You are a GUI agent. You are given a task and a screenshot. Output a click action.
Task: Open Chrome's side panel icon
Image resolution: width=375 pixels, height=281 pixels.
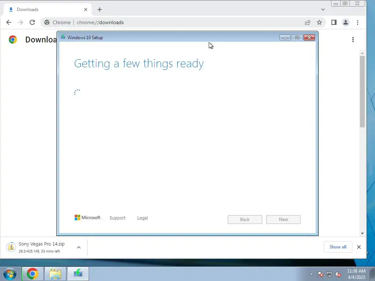coord(334,22)
